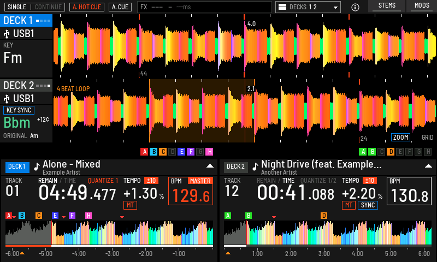437x262 pixels.
Task: Select Deck 2 empty hot cue E slot
Action: (x=400, y=152)
